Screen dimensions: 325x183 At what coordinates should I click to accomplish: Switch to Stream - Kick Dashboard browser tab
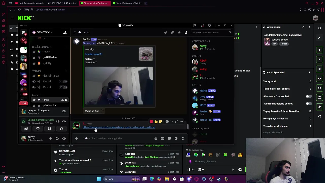tap(94, 3)
